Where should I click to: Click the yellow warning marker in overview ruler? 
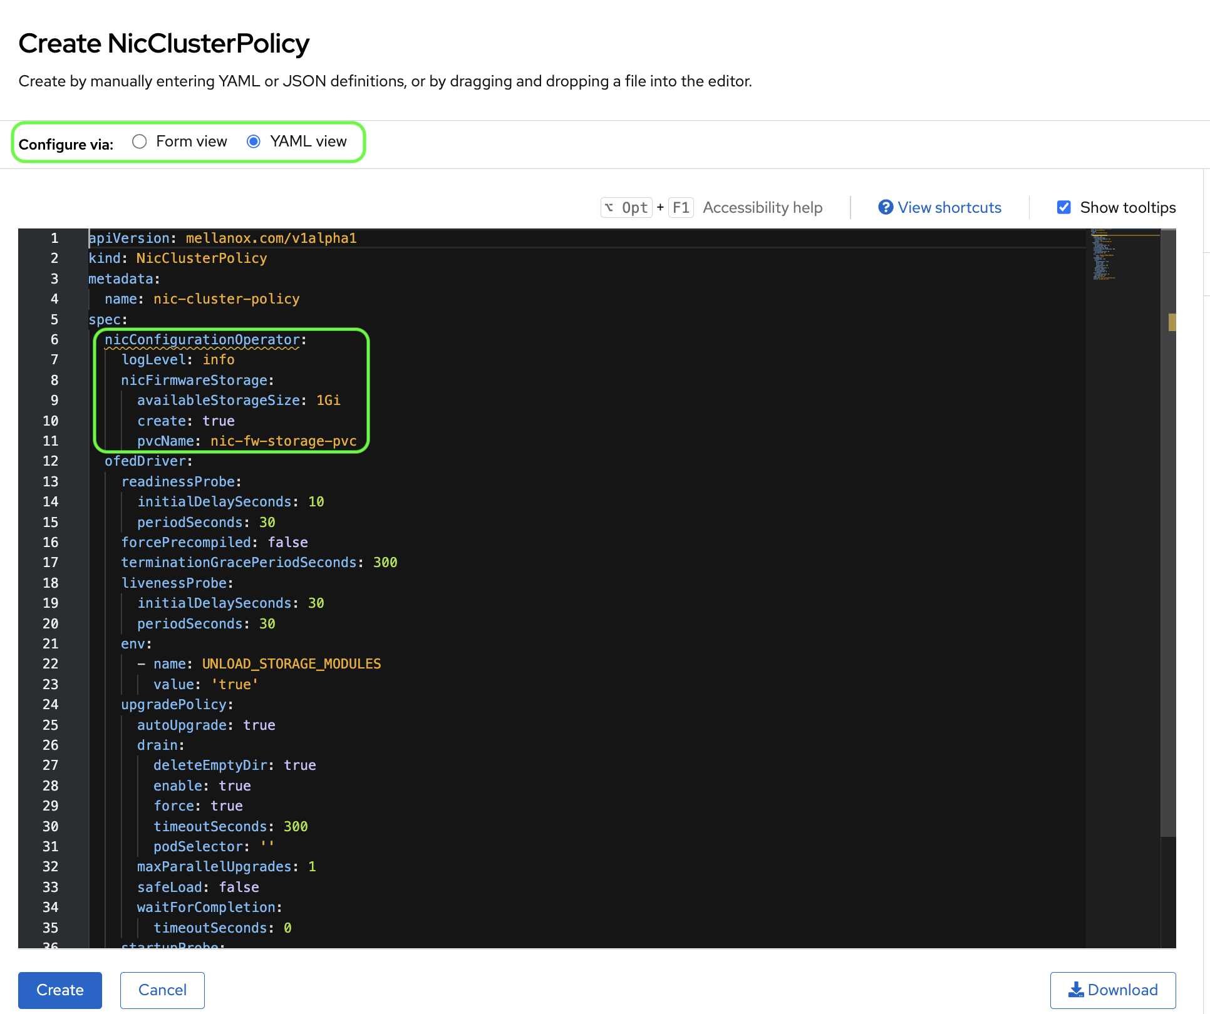[x=1171, y=322]
